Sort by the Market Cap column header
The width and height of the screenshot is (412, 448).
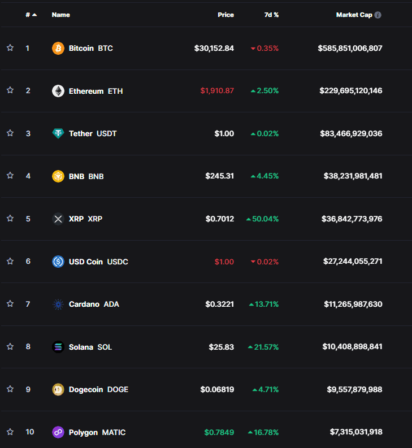click(x=354, y=15)
